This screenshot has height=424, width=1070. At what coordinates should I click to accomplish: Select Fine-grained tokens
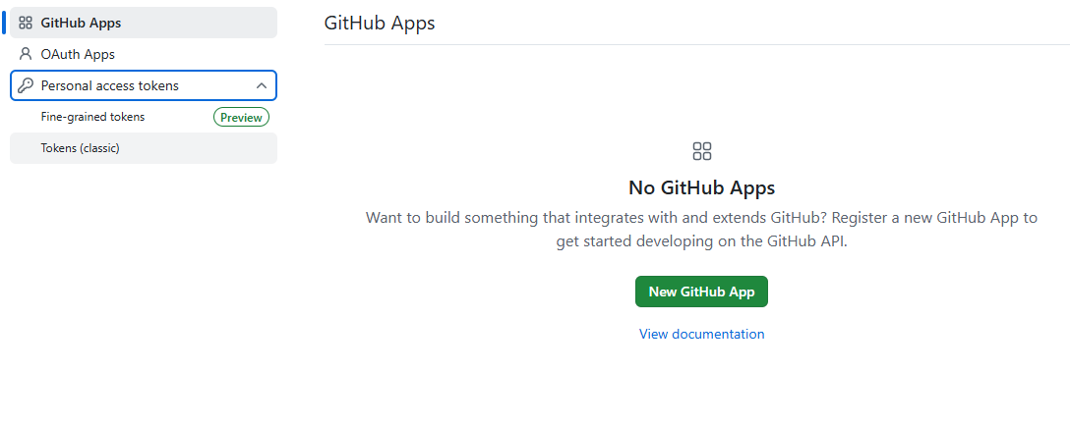point(92,117)
